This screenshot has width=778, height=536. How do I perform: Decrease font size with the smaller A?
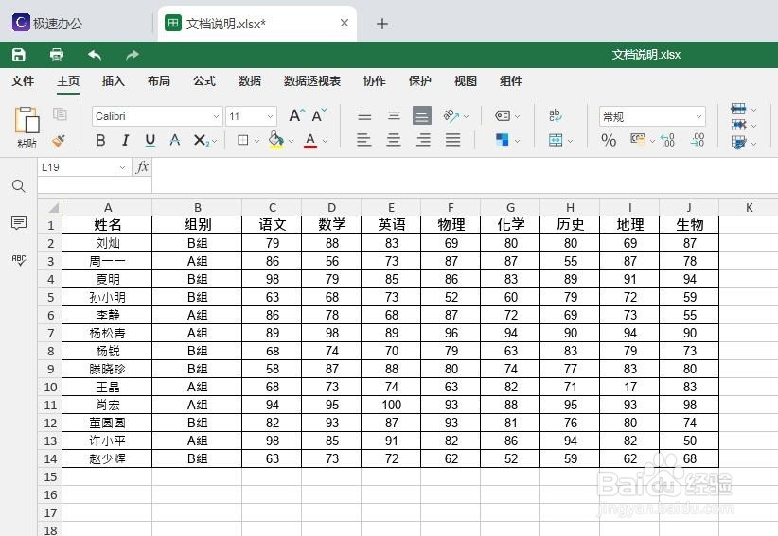click(x=319, y=116)
